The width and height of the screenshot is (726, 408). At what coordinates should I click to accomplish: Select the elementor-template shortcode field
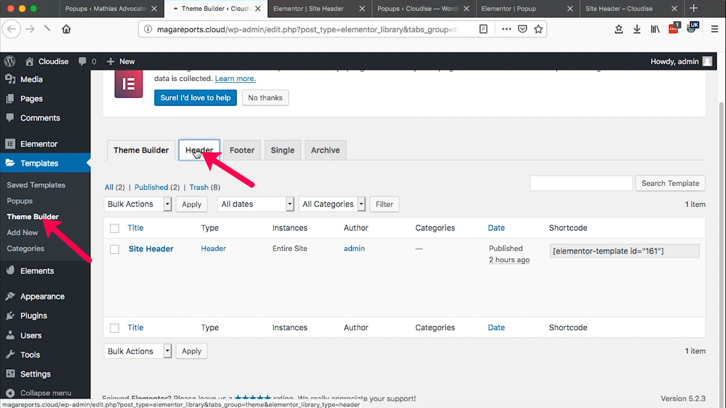pos(624,251)
